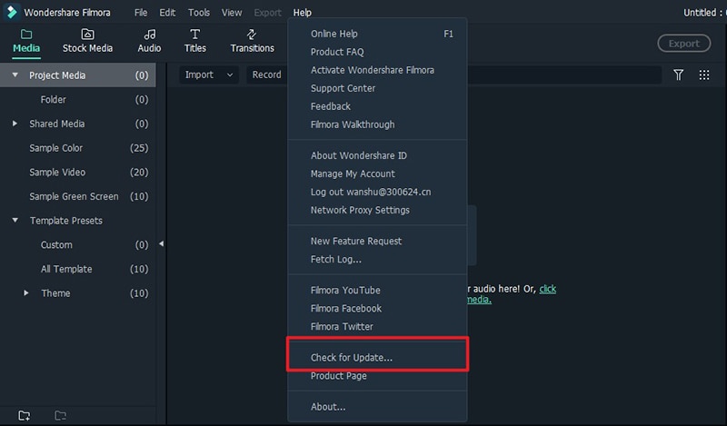Open Filmora Twitter

377,326
